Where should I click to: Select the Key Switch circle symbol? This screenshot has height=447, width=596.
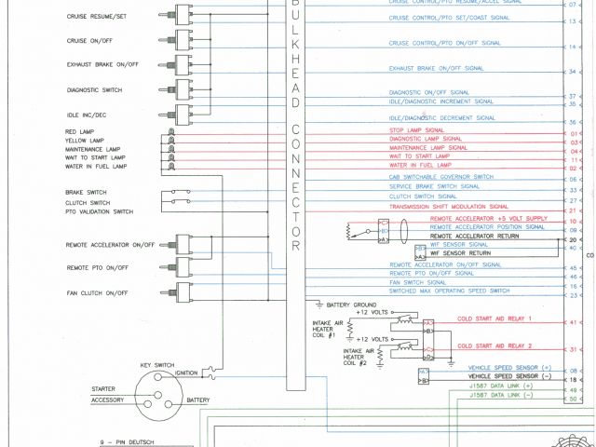point(159,398)
